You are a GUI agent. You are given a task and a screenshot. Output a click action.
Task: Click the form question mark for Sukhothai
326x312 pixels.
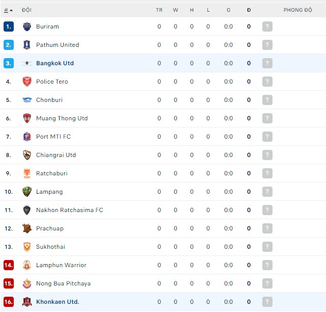point(267,247)
